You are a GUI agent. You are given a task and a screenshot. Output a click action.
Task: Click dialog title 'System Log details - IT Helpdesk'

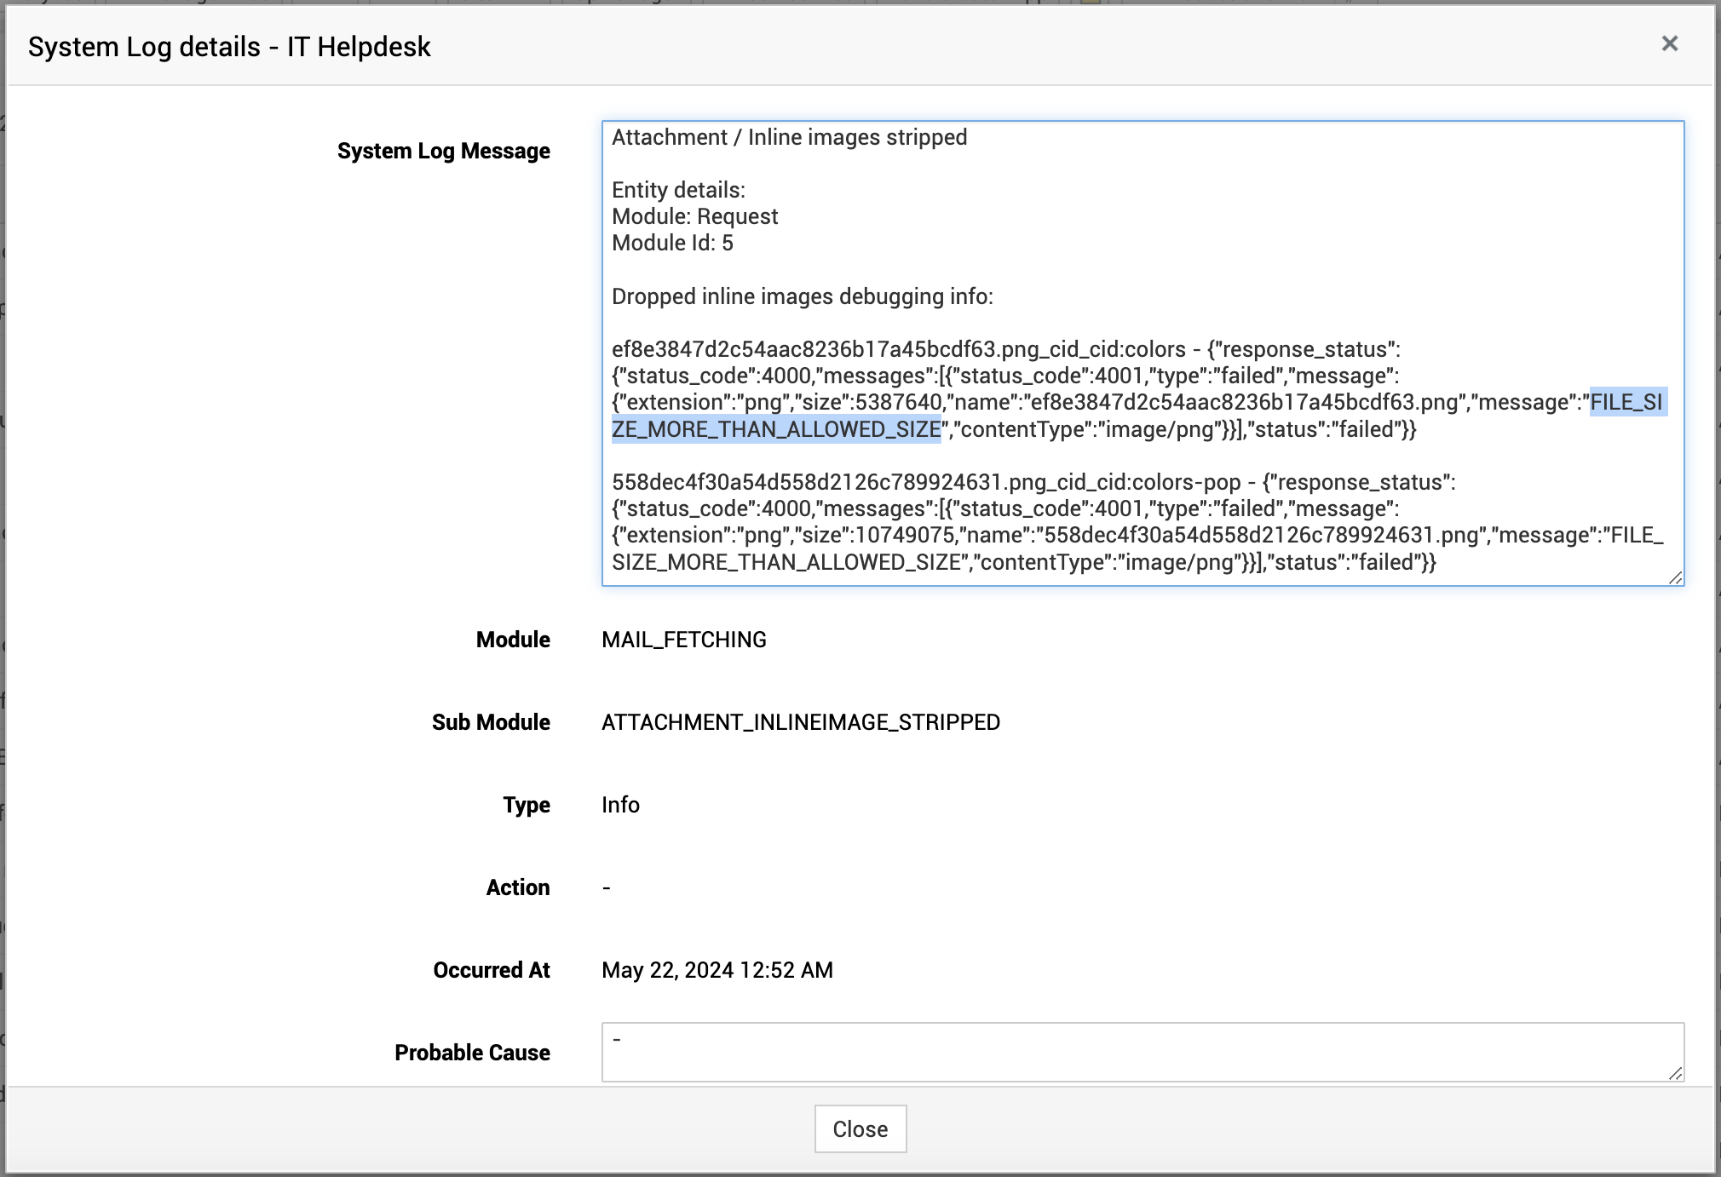point(229,47)
